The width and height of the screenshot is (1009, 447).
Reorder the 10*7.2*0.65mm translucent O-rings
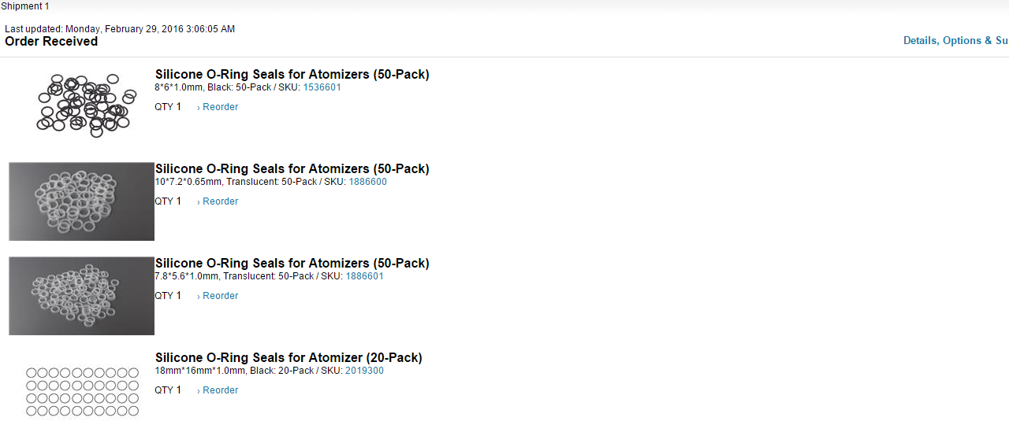click(x=218, y=201)
